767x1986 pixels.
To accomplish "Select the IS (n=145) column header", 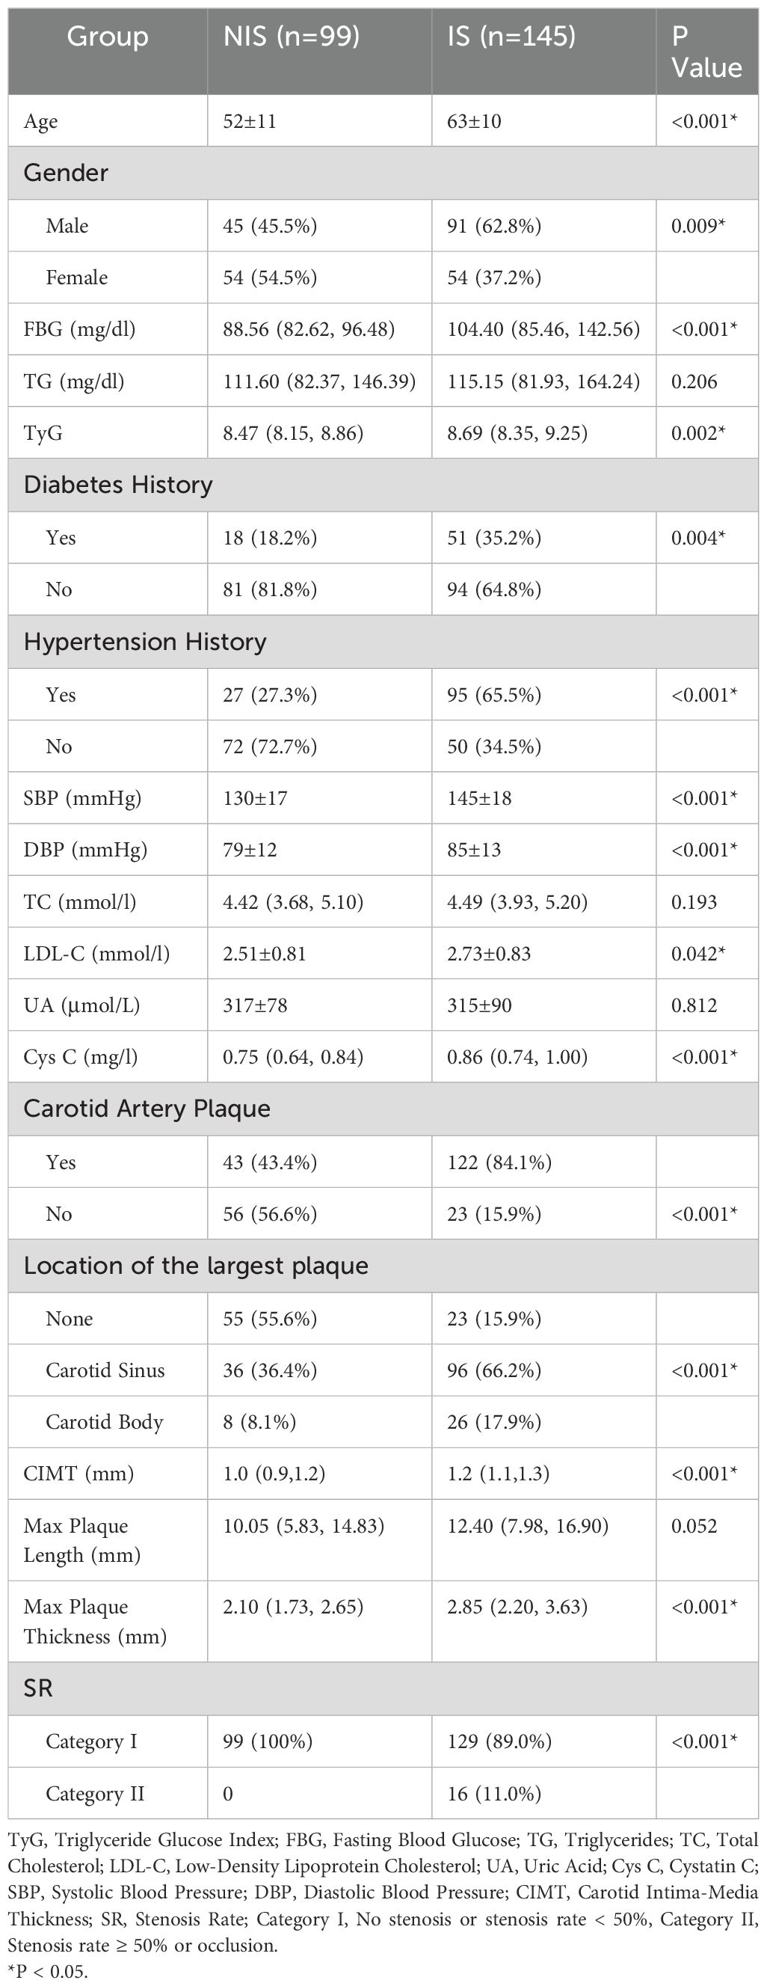I will tap(511, 36).
